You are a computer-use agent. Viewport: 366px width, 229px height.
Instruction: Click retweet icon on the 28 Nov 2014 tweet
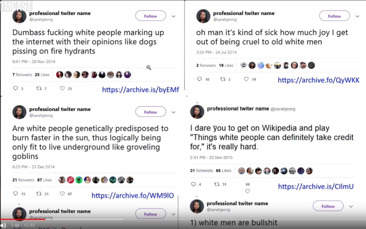[38, 88]
